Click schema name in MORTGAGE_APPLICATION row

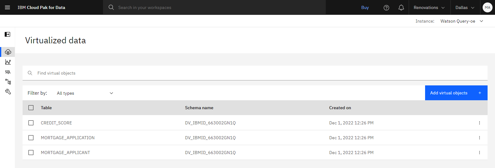click(x=210, y=138)
